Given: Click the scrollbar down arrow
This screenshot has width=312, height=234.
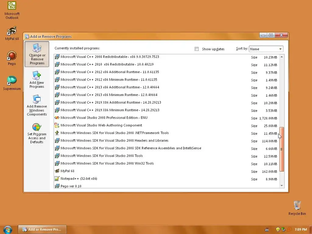Looking at the screenshot, I should (282, 186).
